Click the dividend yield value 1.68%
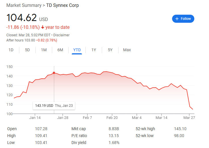The height and width of the screenshot is (148, 209). pyautogui.click(x=114, y=143)
